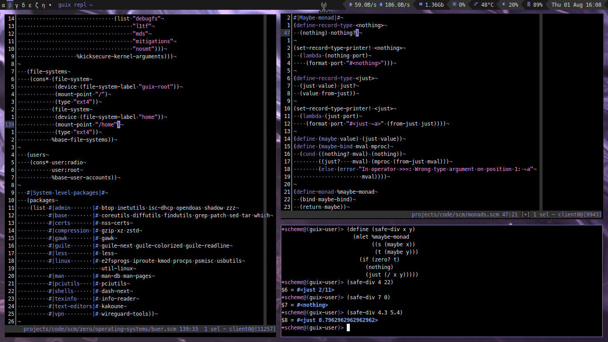Screen dimensions: 608x342
Task: Click the result $7 = #<nothing>
Action: pyautogui.click(x=304, y=305)
